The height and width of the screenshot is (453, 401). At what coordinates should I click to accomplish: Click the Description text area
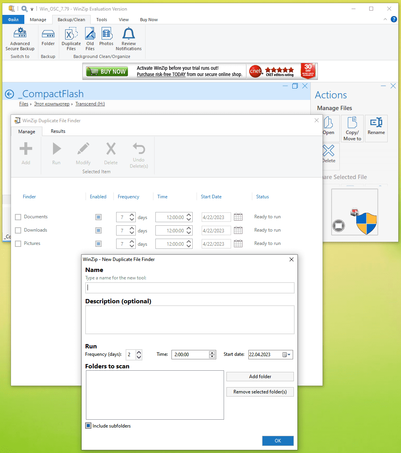click(x=190, y=320)
